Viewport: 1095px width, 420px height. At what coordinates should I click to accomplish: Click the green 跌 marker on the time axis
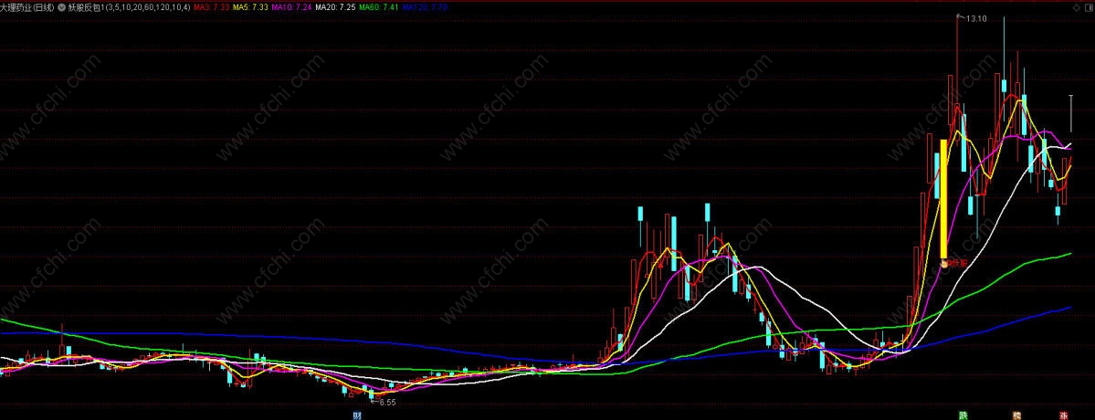[x=963, y=415]
